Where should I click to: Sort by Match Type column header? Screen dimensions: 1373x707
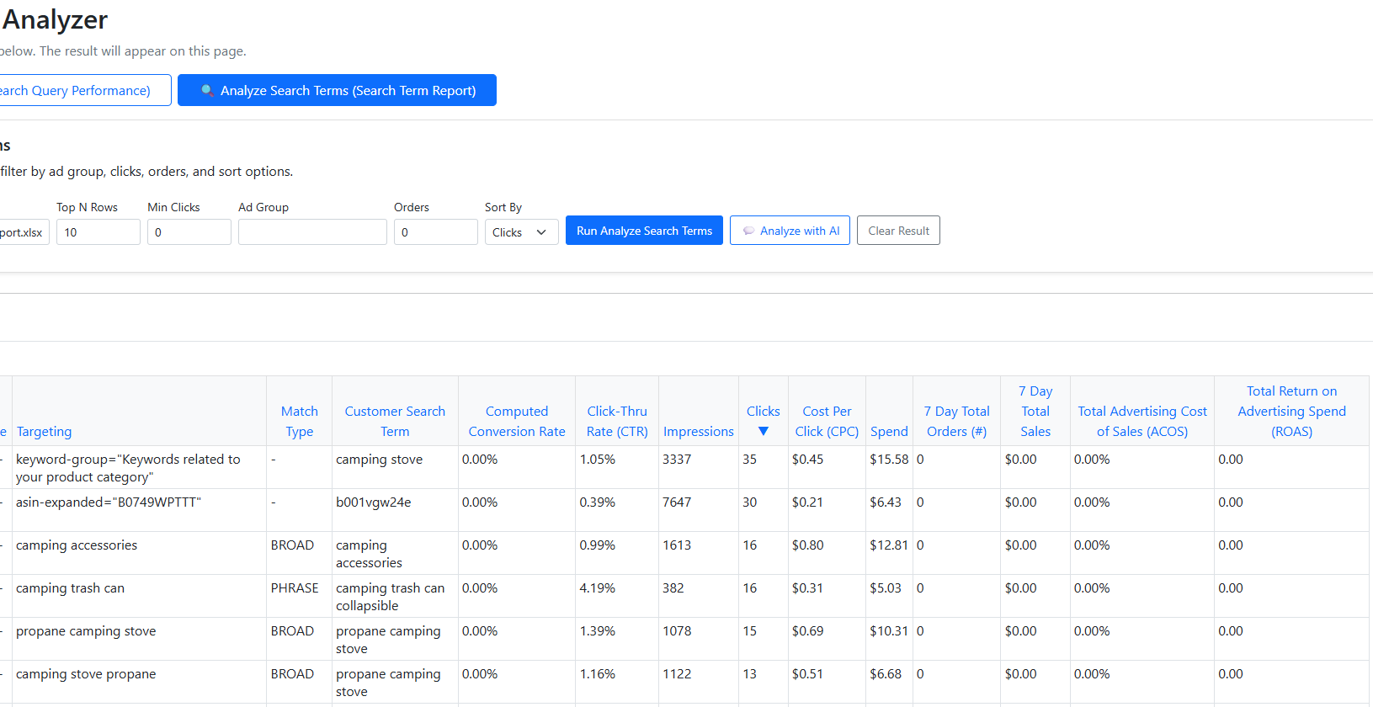pos(299,421)
